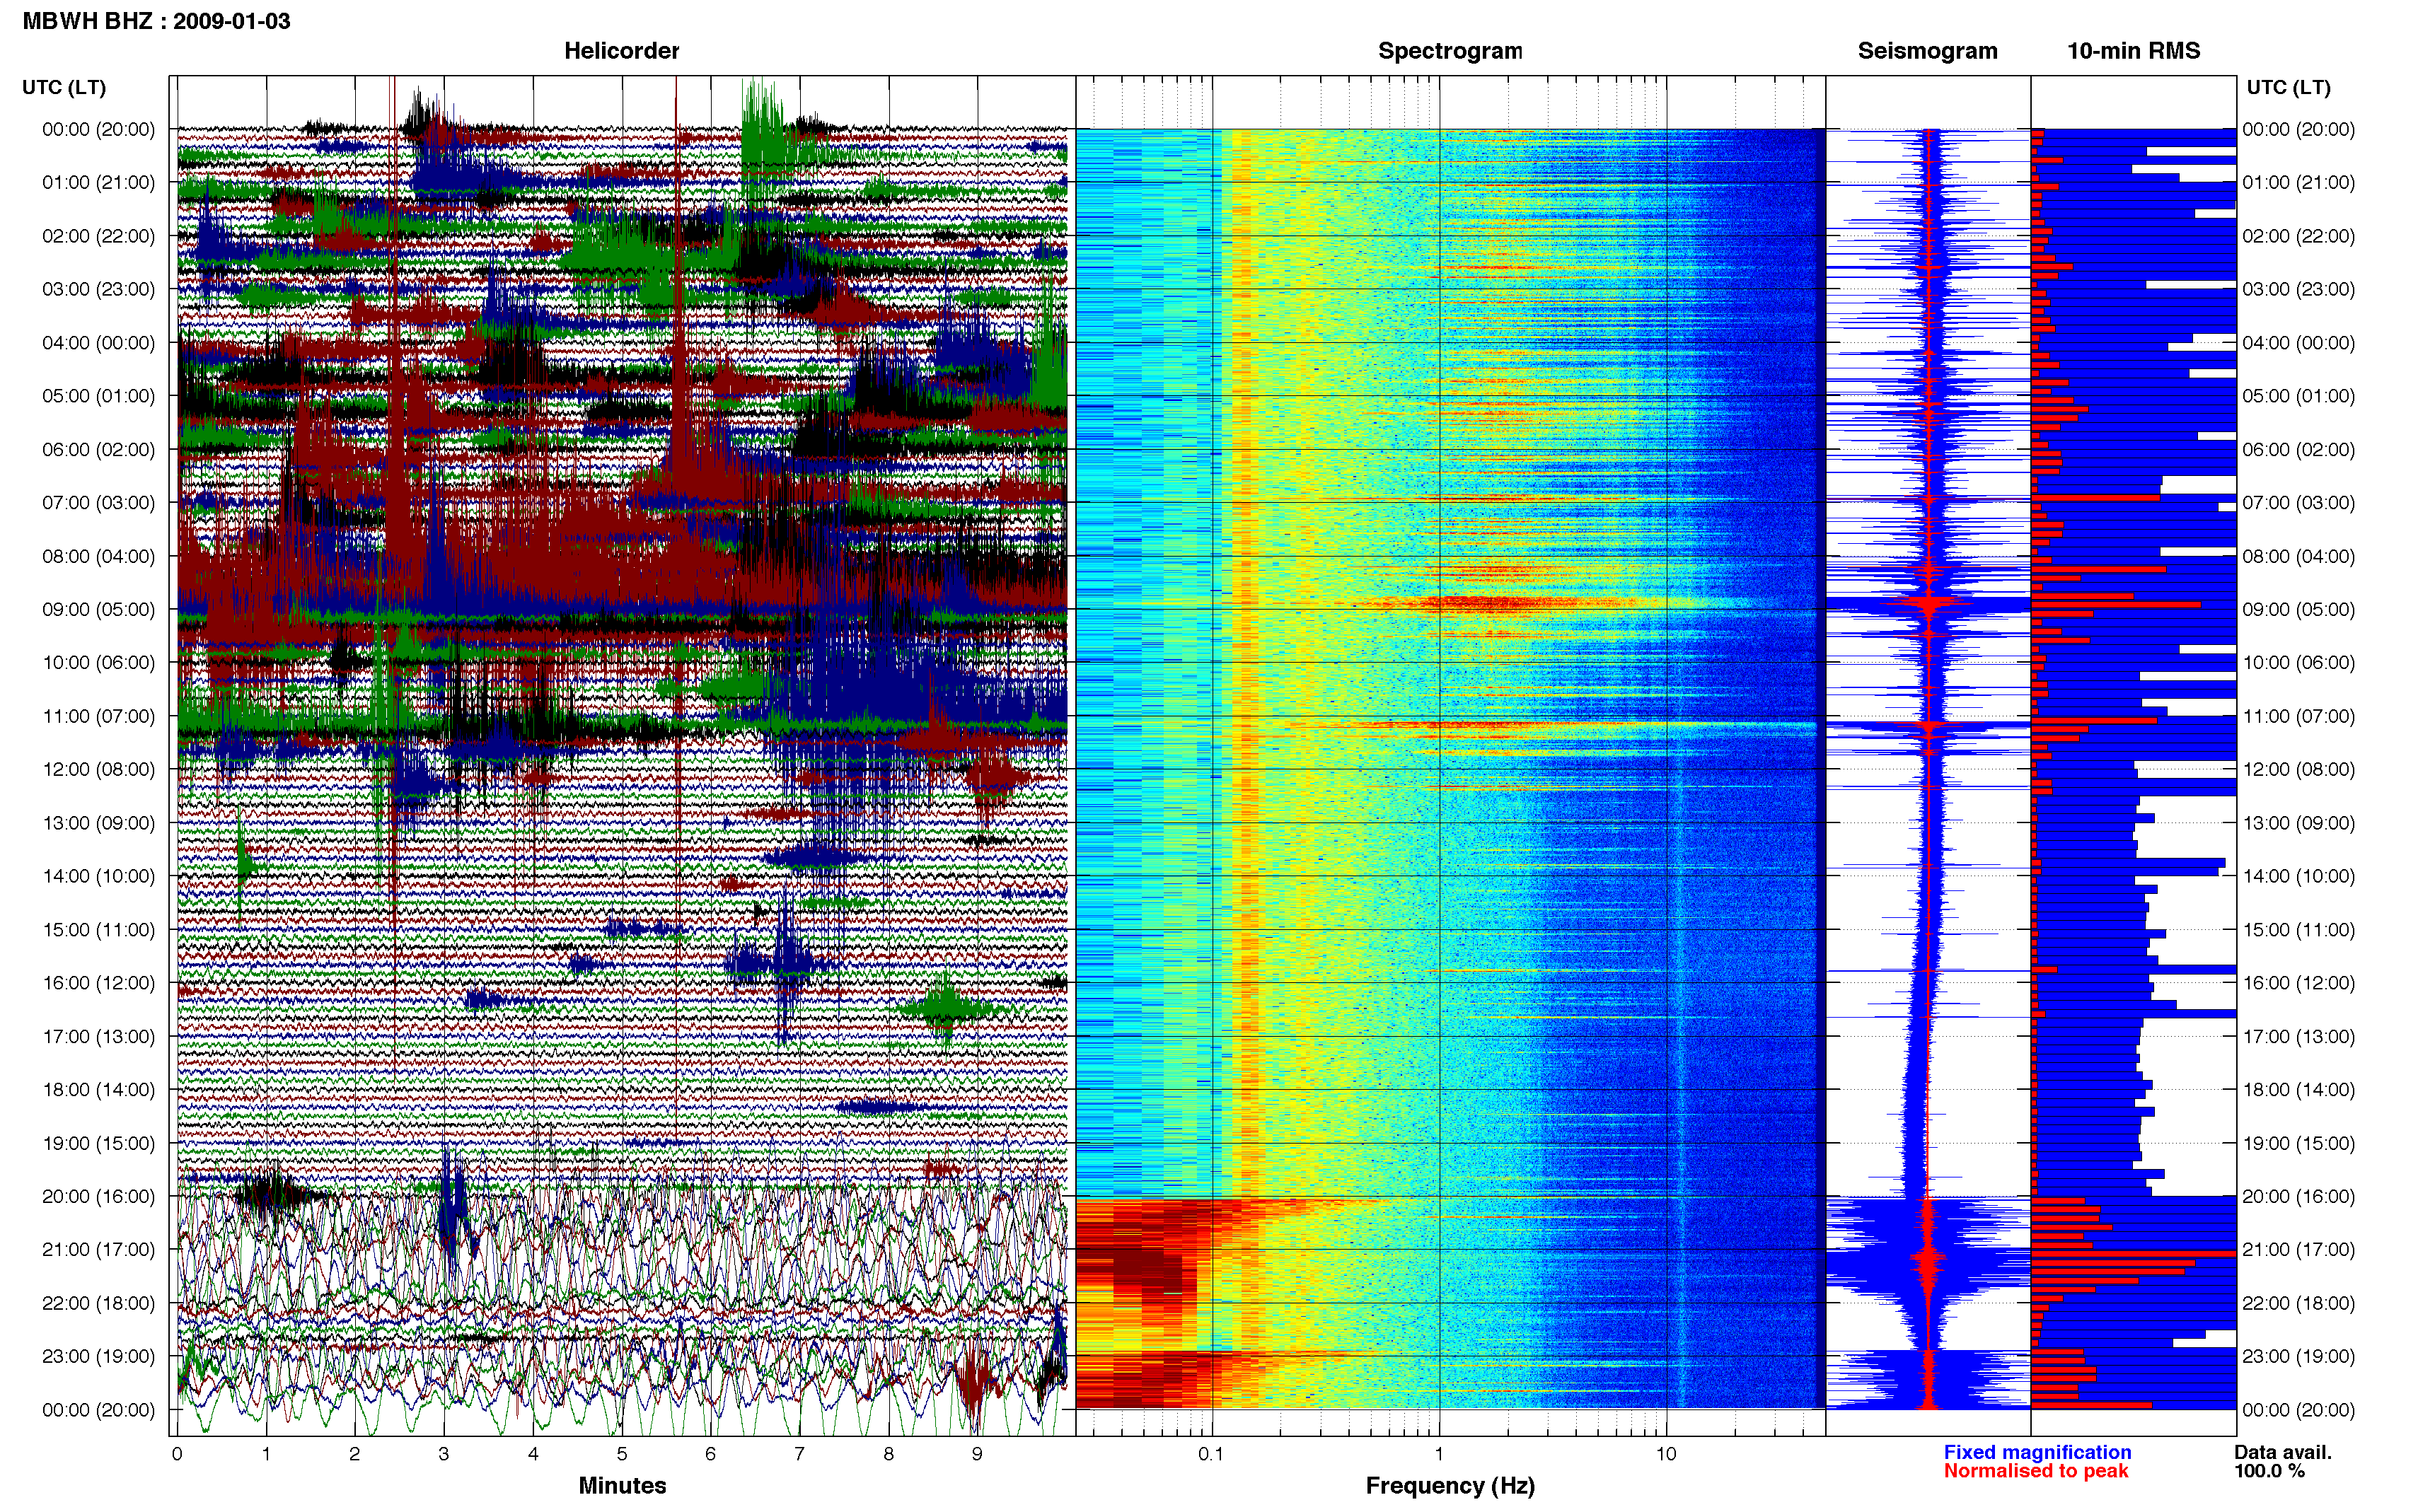This screenshot has width=2418, height=1512.
Task: Click '10:00 (06:00)' on the left time axis
Action: click(x=98, y=663)
